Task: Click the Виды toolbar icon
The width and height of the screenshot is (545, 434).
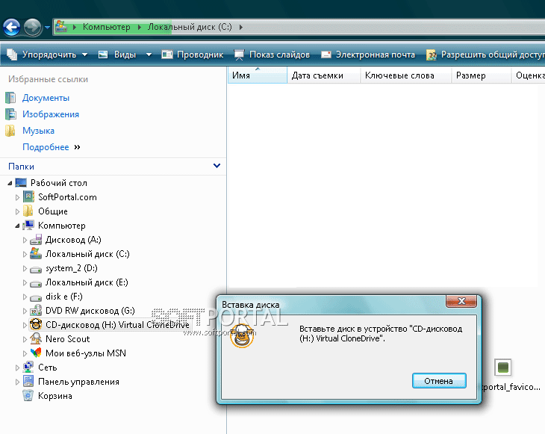Action: (103, 55)
